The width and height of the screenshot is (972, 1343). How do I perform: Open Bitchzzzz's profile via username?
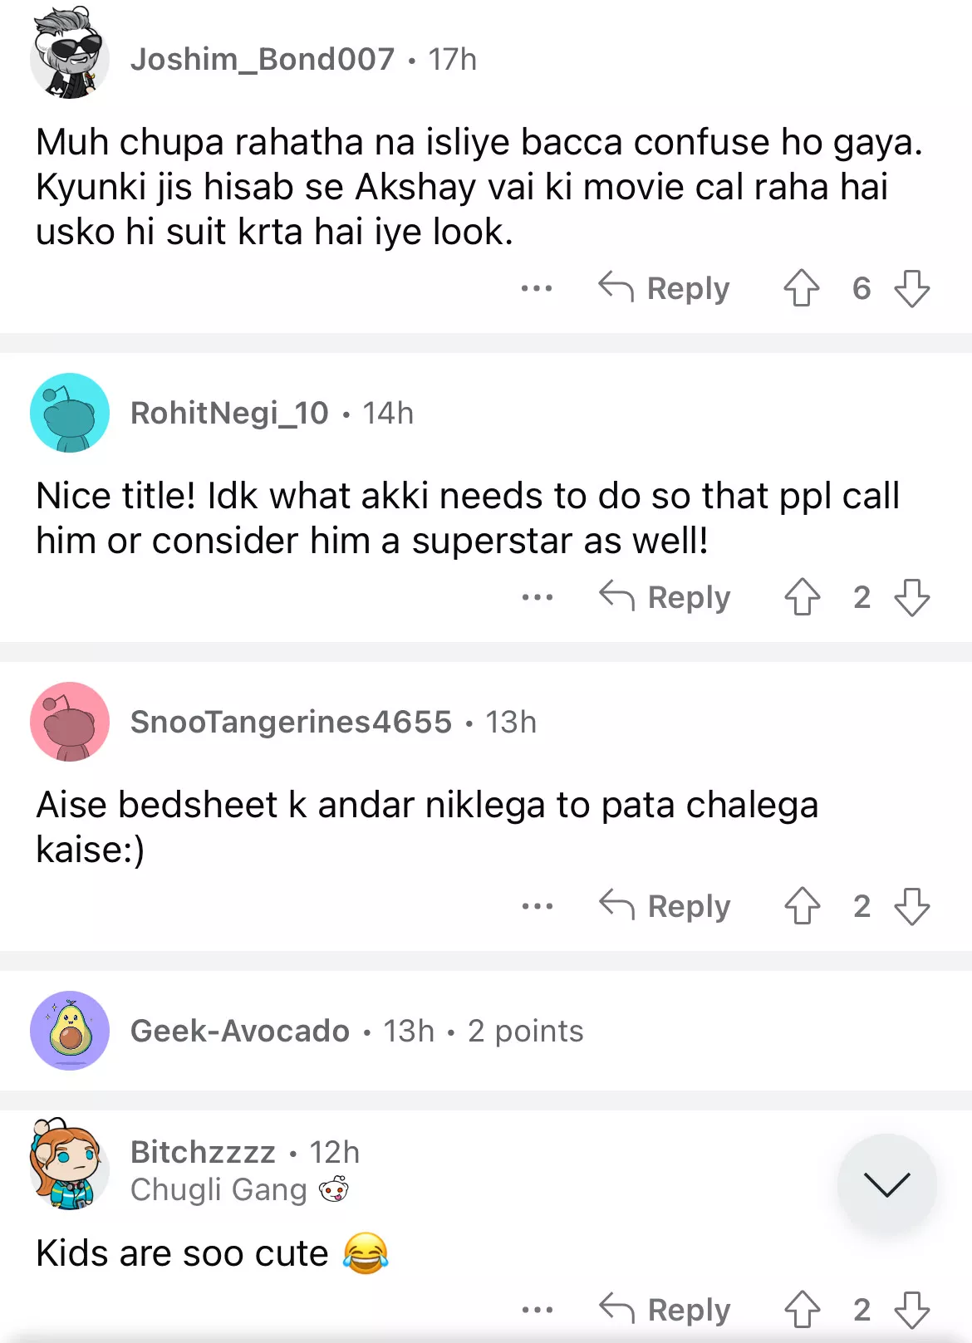(x=203, y=1152)
